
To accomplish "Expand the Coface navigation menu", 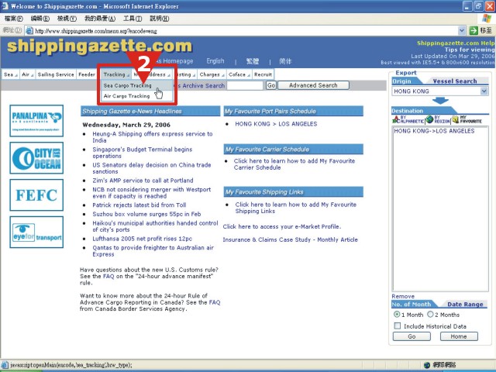I will point(239,74).
